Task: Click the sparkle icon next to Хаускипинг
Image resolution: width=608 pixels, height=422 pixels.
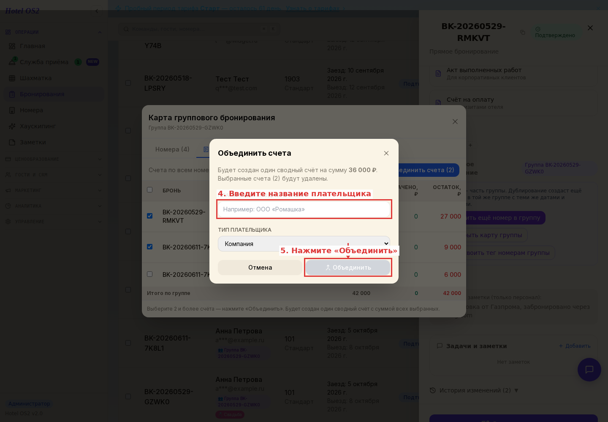Action: tap(12, 126)
